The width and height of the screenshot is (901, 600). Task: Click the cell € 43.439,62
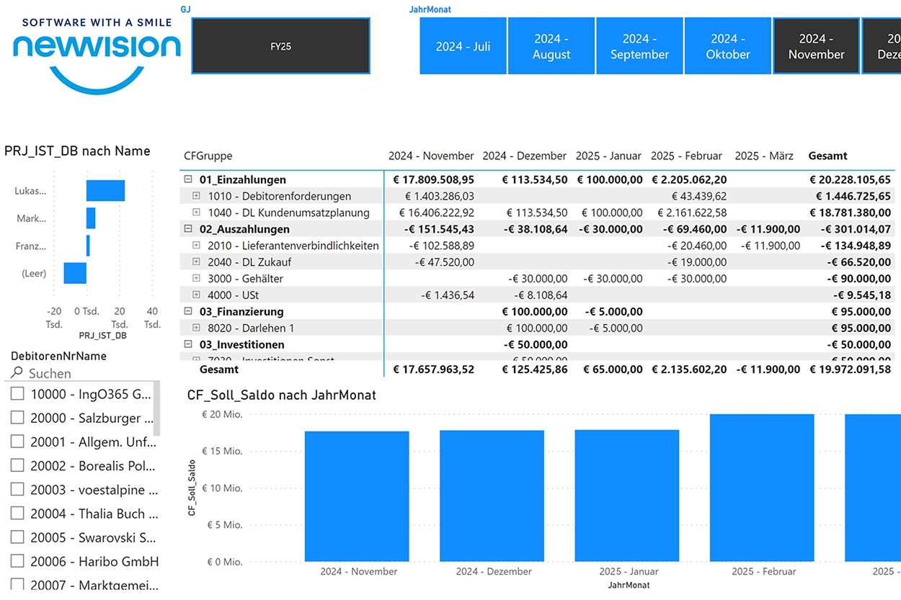click(x=699, y=196)
